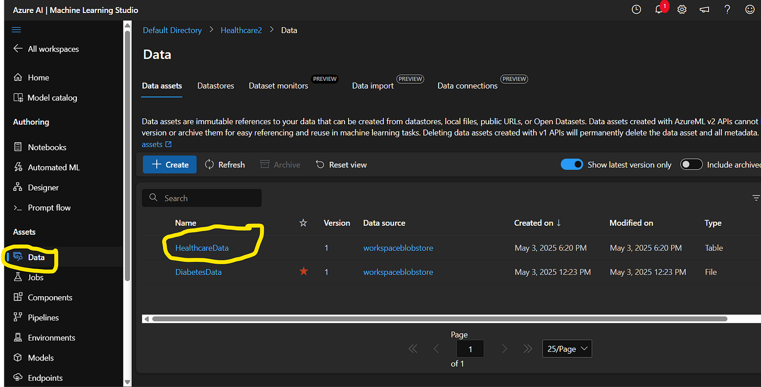This screenshot has width=761, height=387.
Task: Open Jobs in sidebar
Action: point(28,277)
